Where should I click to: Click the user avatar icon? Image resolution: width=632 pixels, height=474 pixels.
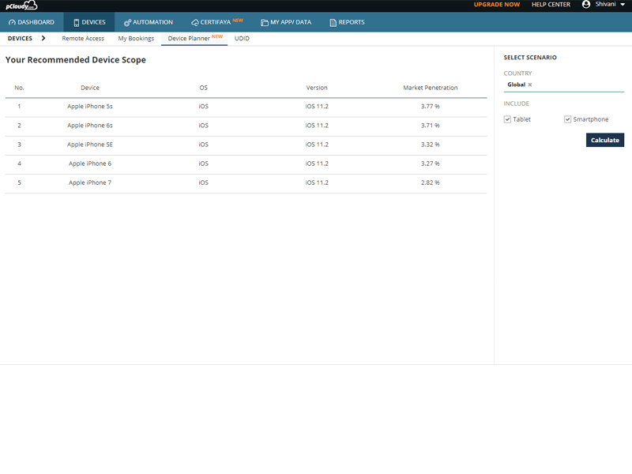point(586,5)
